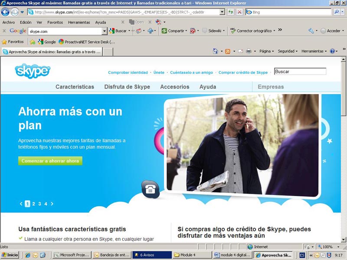Click the Bing search input field
Screen dimensions: 347x260
[288, 12]
